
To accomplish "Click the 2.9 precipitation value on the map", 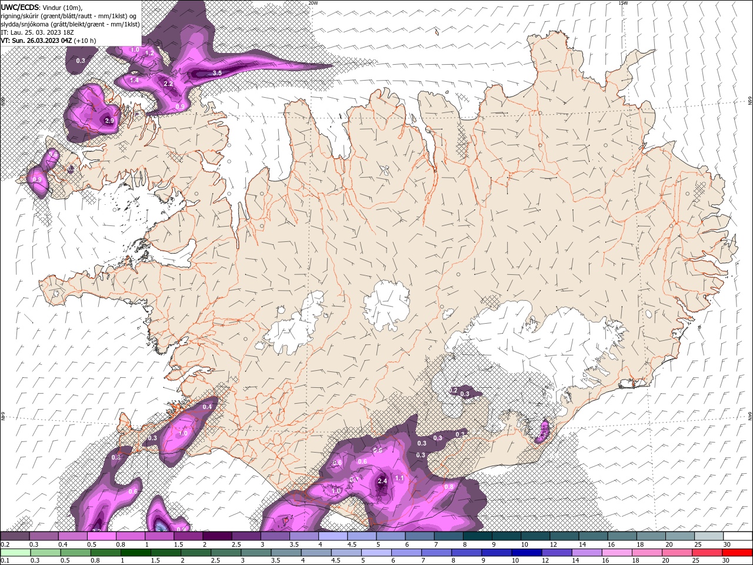I will 109,121.
